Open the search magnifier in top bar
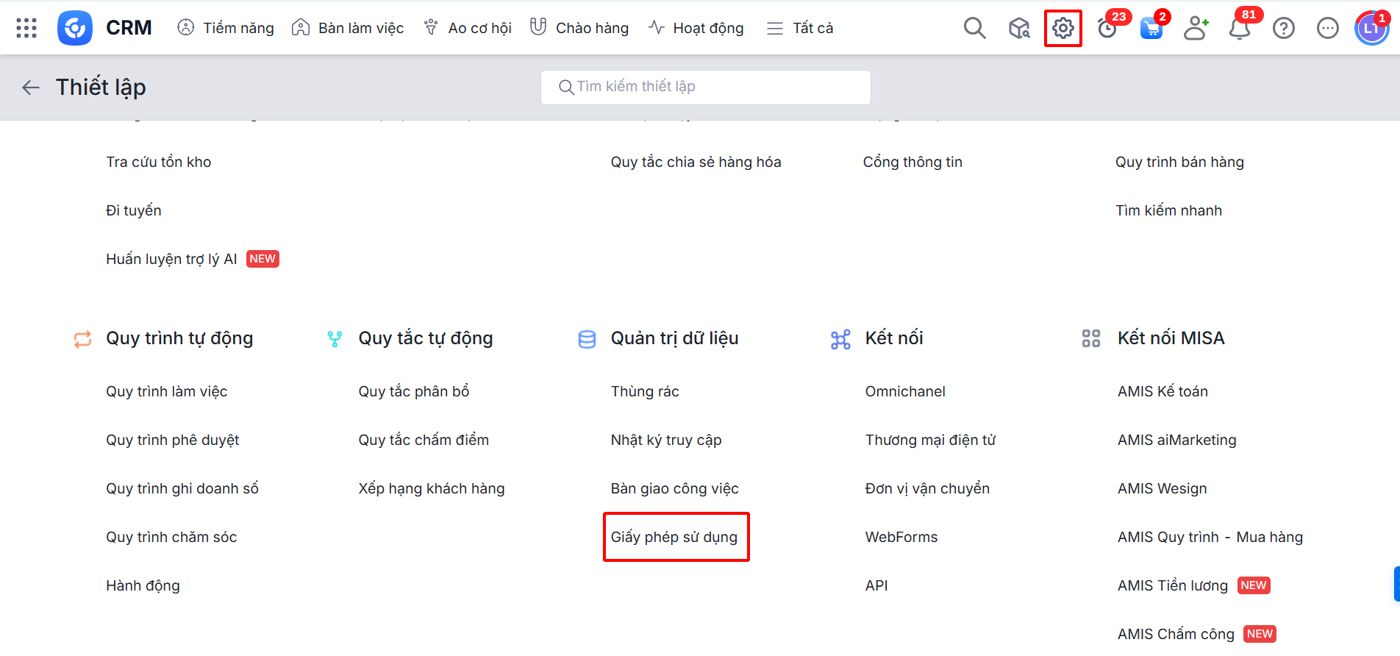This screenshot has height=656, width=1400. click(x=974, y=28)
